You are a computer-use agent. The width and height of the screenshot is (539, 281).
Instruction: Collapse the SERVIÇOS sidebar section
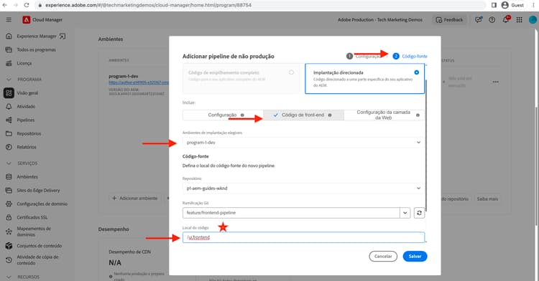[x=9, y=163]
